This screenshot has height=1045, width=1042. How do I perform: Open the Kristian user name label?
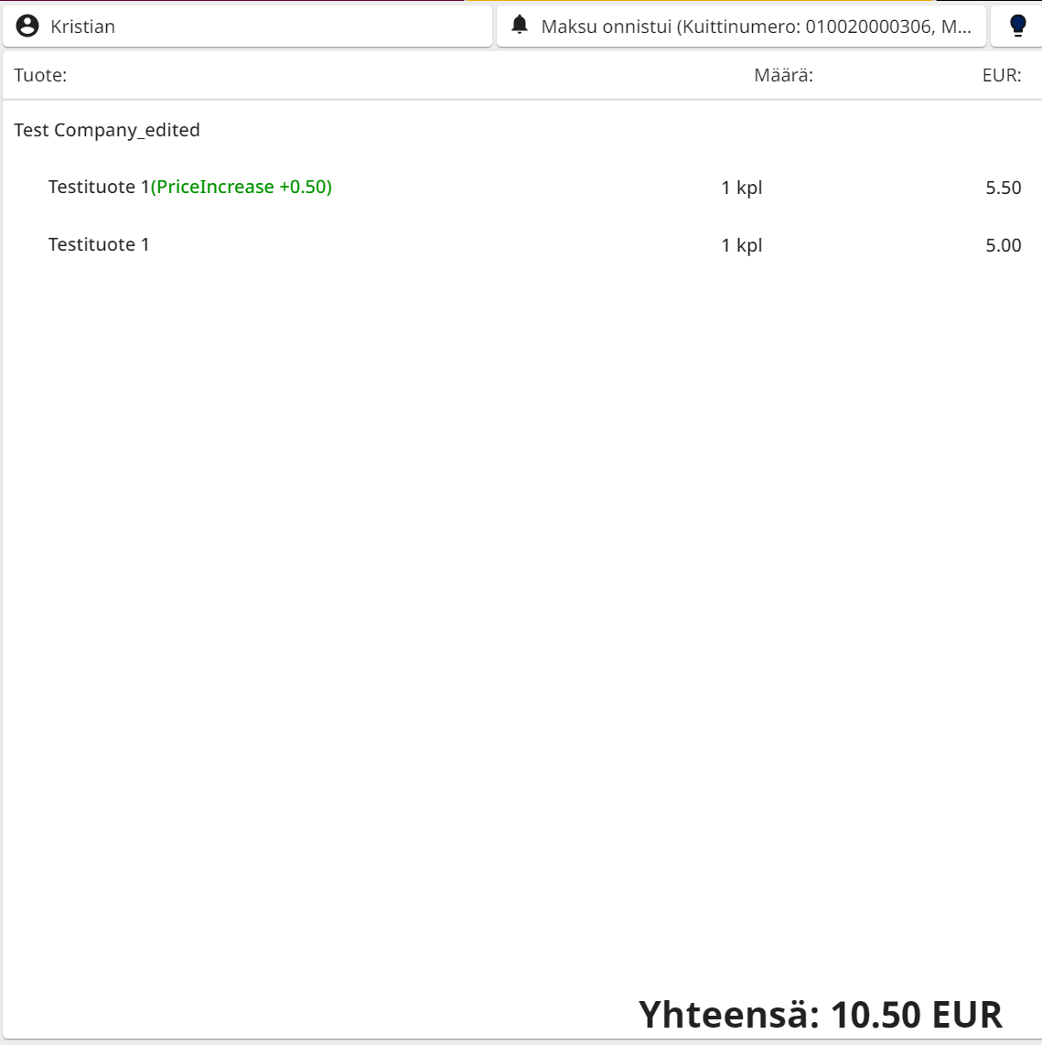[83, 27]
